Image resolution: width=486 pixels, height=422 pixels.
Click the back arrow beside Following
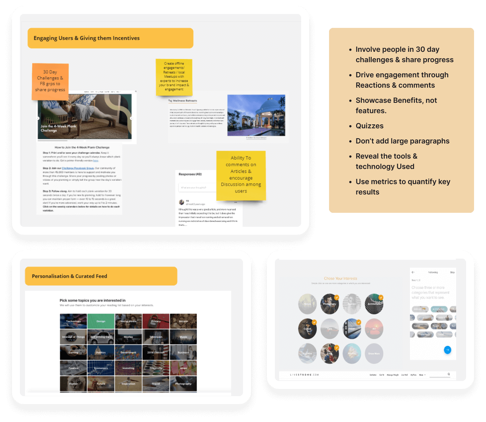(413, 272)
